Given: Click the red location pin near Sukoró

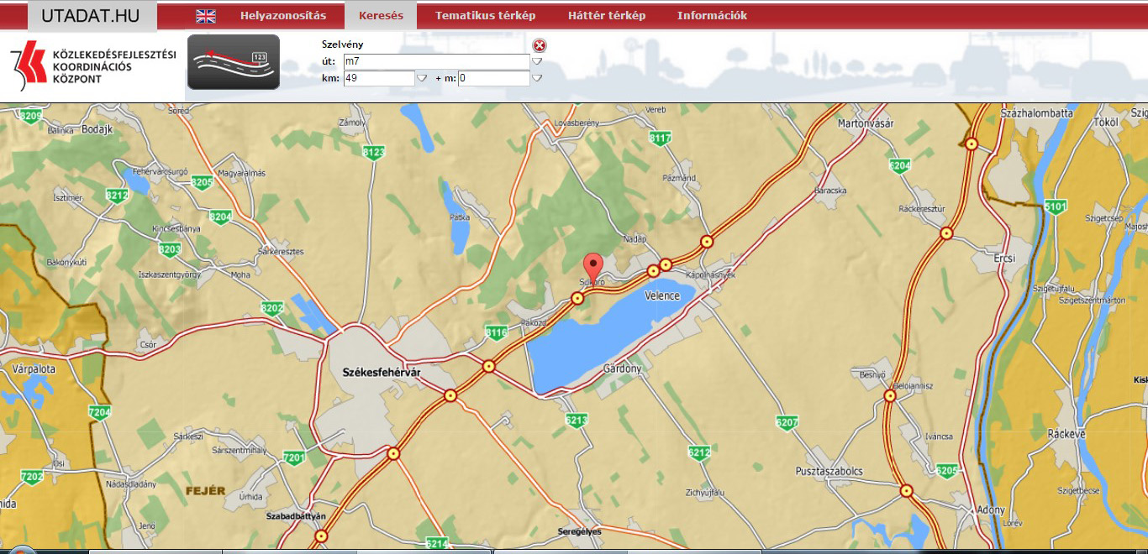Looking at the screenshot, I should click(593, 267).
